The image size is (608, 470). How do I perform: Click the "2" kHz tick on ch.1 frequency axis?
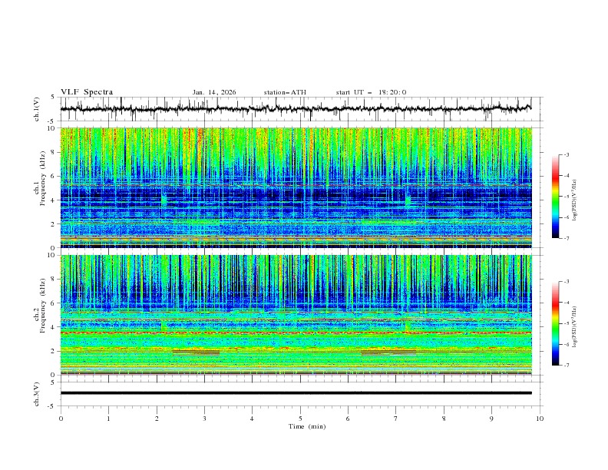click(x=54, y=224)
